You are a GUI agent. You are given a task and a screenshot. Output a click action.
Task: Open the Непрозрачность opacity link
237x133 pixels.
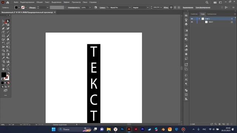point(74,7)
